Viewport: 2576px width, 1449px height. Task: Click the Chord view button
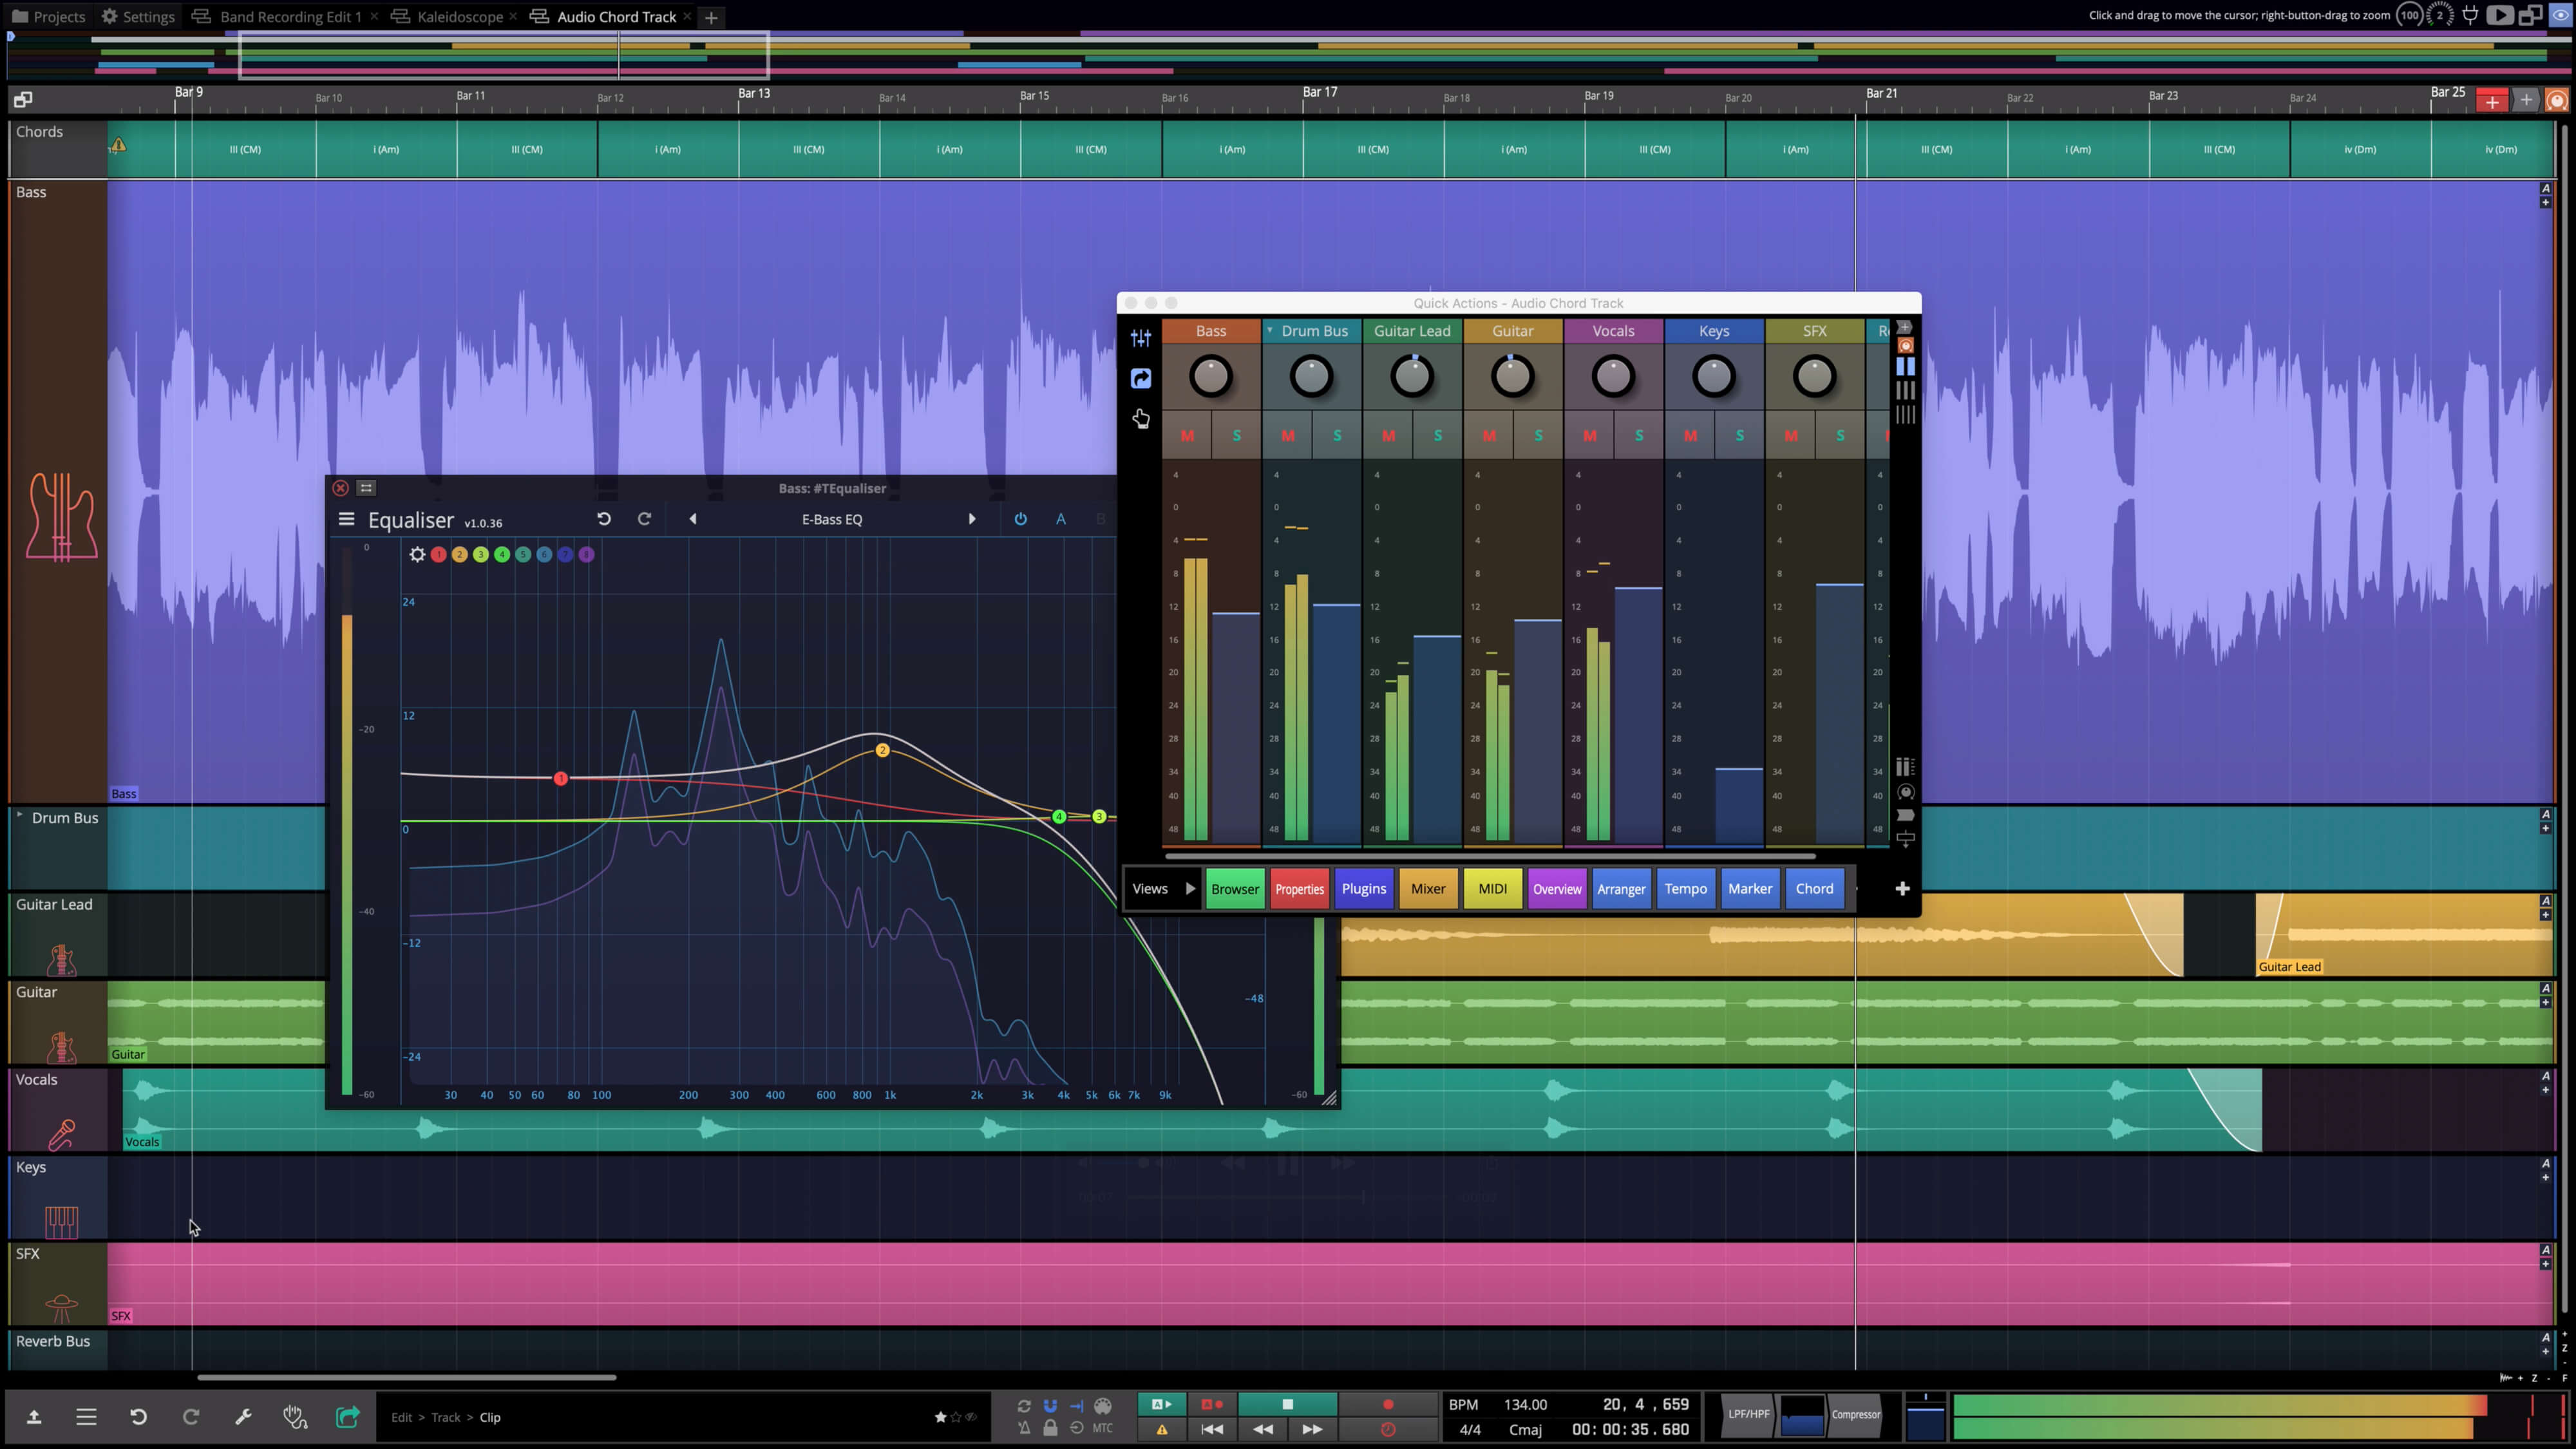point(1813,888)
